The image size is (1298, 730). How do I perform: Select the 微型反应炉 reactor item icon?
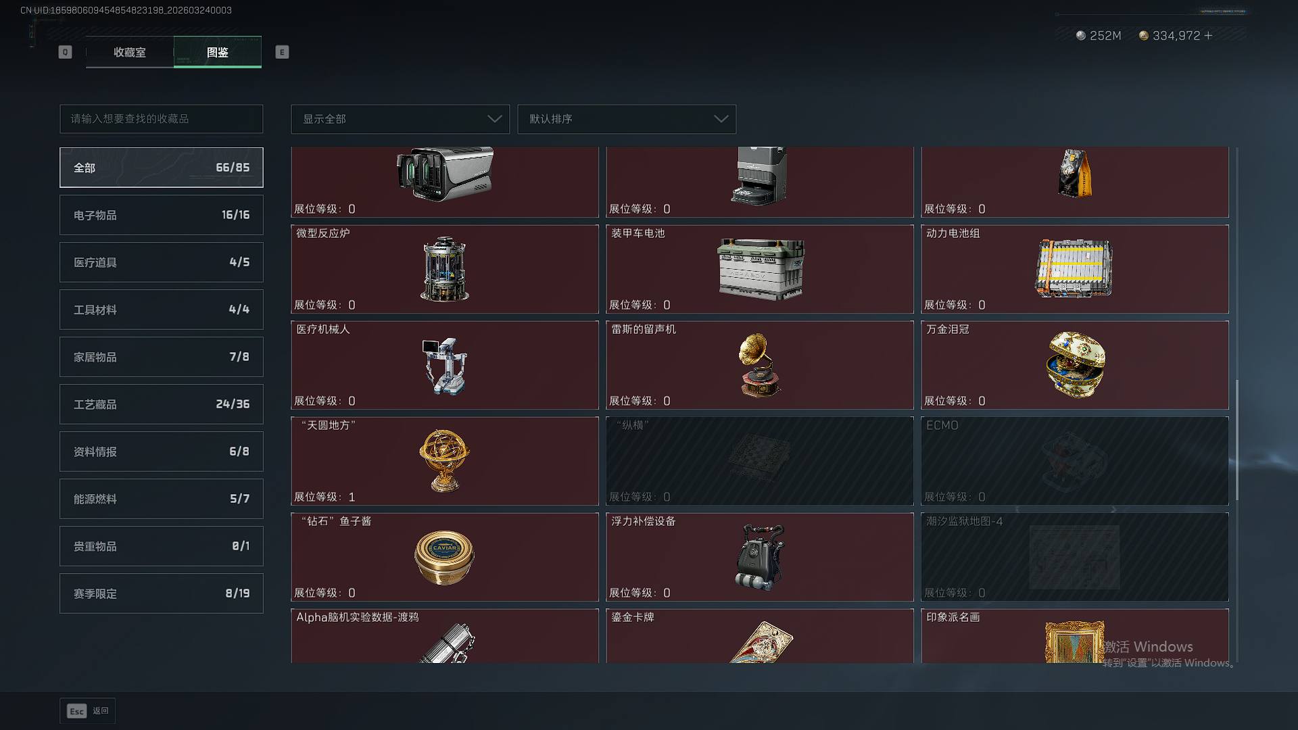point(445,269)
